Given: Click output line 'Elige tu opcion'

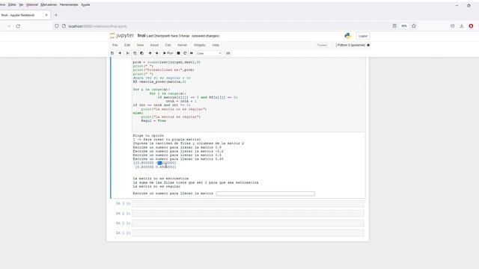Looking at the screenshot, I should pyautogui.click(x=148, y=135).
